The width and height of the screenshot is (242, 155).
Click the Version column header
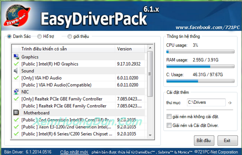point(130,49)
